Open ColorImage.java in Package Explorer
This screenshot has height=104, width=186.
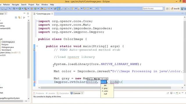8,42
